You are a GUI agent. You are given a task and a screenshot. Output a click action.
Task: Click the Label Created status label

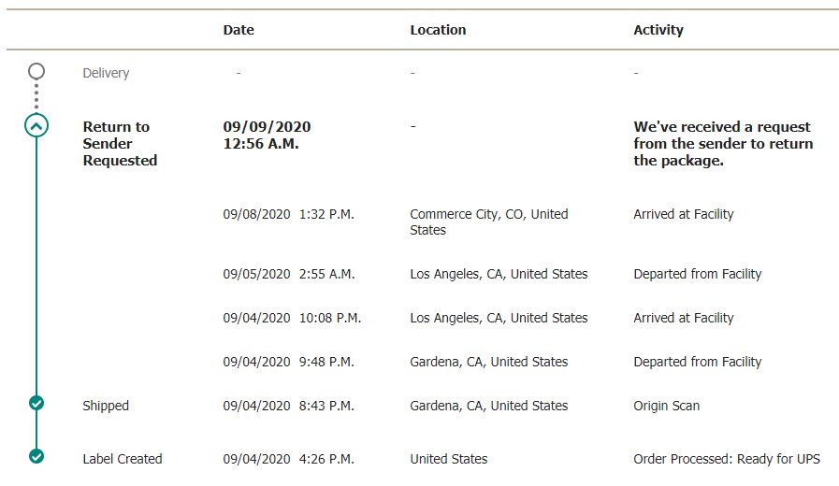(123, 459)
